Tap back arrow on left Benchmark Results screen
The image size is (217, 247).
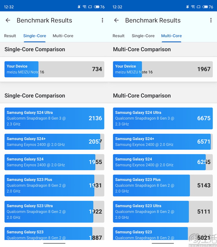pos(8,20)
